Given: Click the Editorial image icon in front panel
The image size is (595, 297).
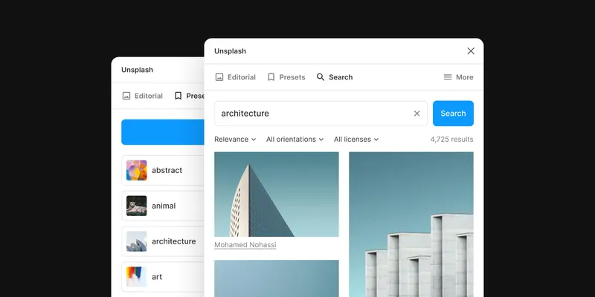Looking at the screenshot, I should [x=219, y=77].
